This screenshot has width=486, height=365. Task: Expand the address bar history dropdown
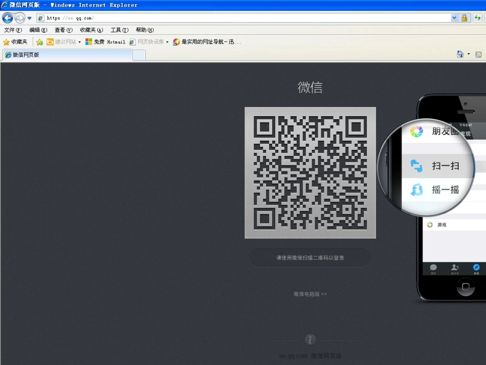tap(454, 18)
